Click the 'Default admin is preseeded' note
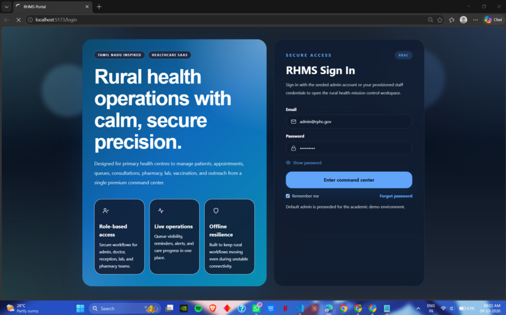This screenshot has height=315, width=506. [345, 206]
